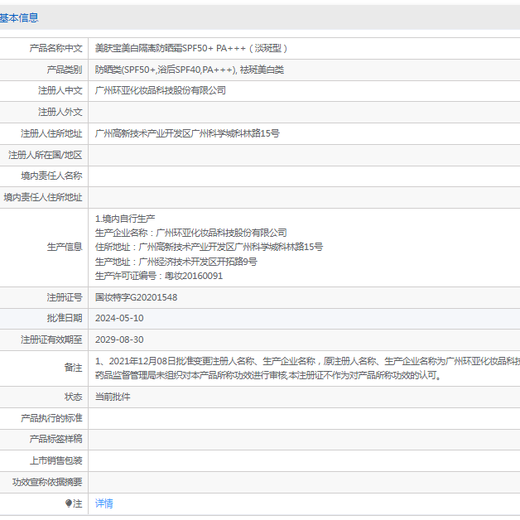Screen dimensions: 520x520
Task: Click the 功效宣称依据摘要 label
Action: point(47,482)
